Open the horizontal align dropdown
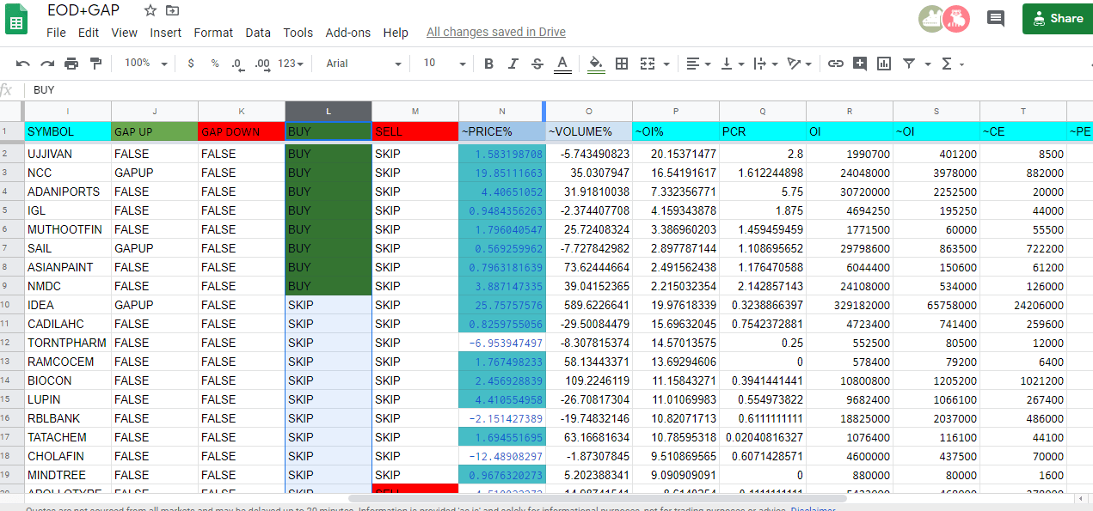This screenshot has height=511, width=1093. point(698,64)
